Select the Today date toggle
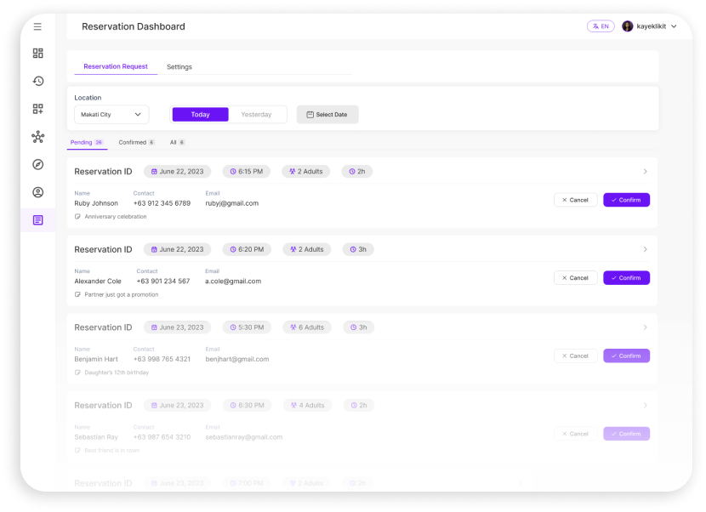Screen dimensions: 706x512 coord(201,114)
